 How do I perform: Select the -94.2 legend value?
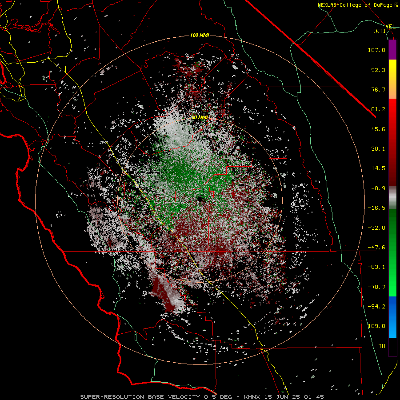click(376, 307)
